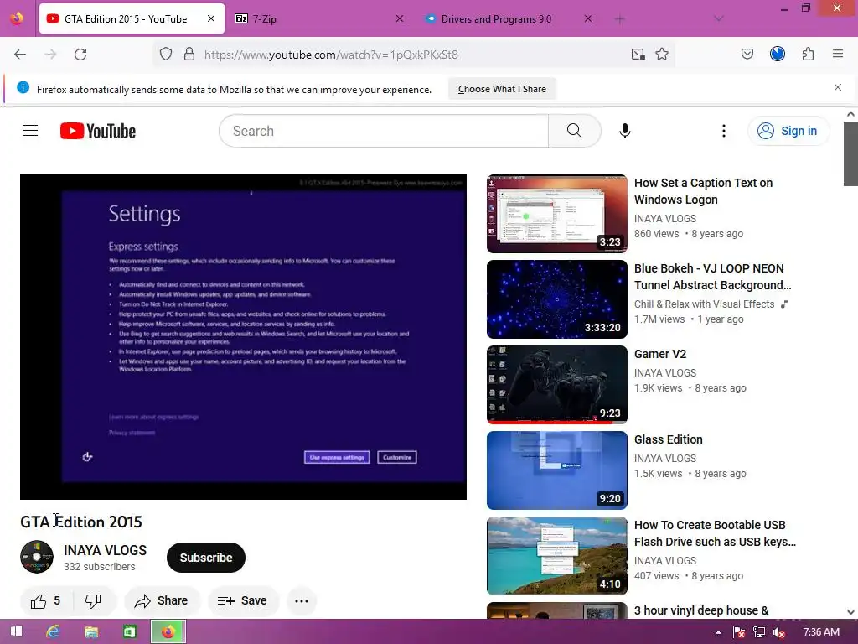
Task: Click the 7:36 AM taskbar clock
Action: point(821,632)
